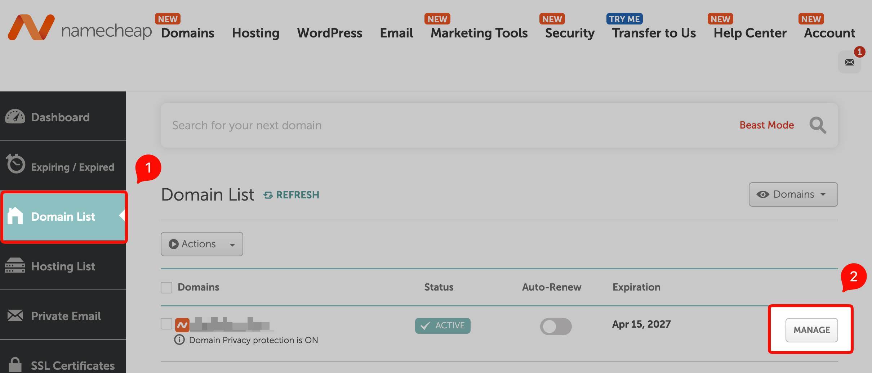Tick the checkbox beside the domain row
872x373 pixels.
coord(166,324)
